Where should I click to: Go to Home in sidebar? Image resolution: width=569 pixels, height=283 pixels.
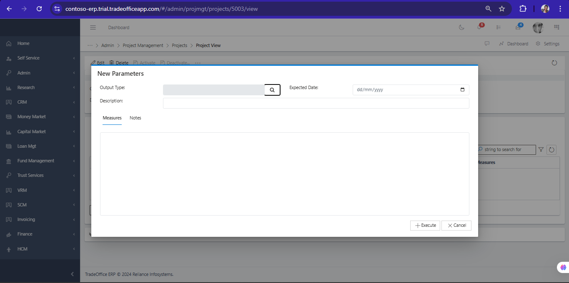coord(23,44)
